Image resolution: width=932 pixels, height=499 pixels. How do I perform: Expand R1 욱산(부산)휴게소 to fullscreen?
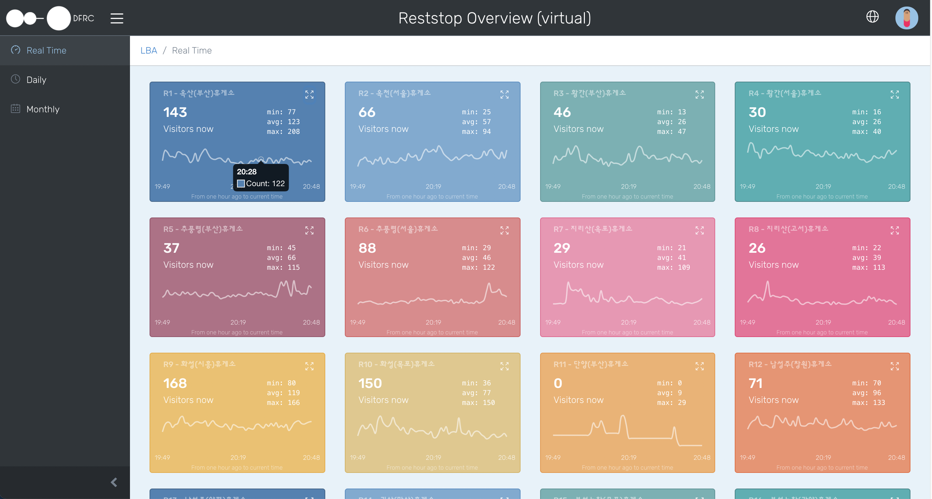310,94
